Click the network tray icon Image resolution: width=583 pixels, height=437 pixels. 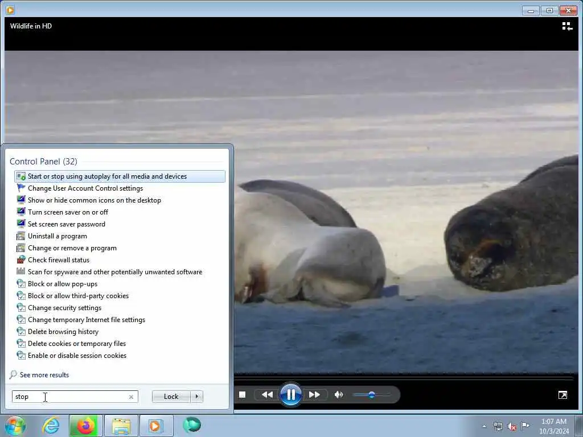coord(498,426)
